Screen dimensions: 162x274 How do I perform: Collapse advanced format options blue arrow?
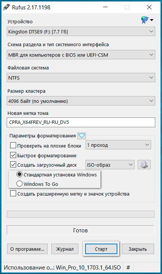(81, 136)
